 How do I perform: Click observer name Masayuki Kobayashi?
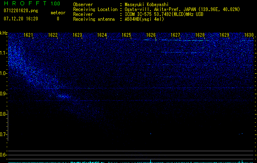tap(147, 4)
